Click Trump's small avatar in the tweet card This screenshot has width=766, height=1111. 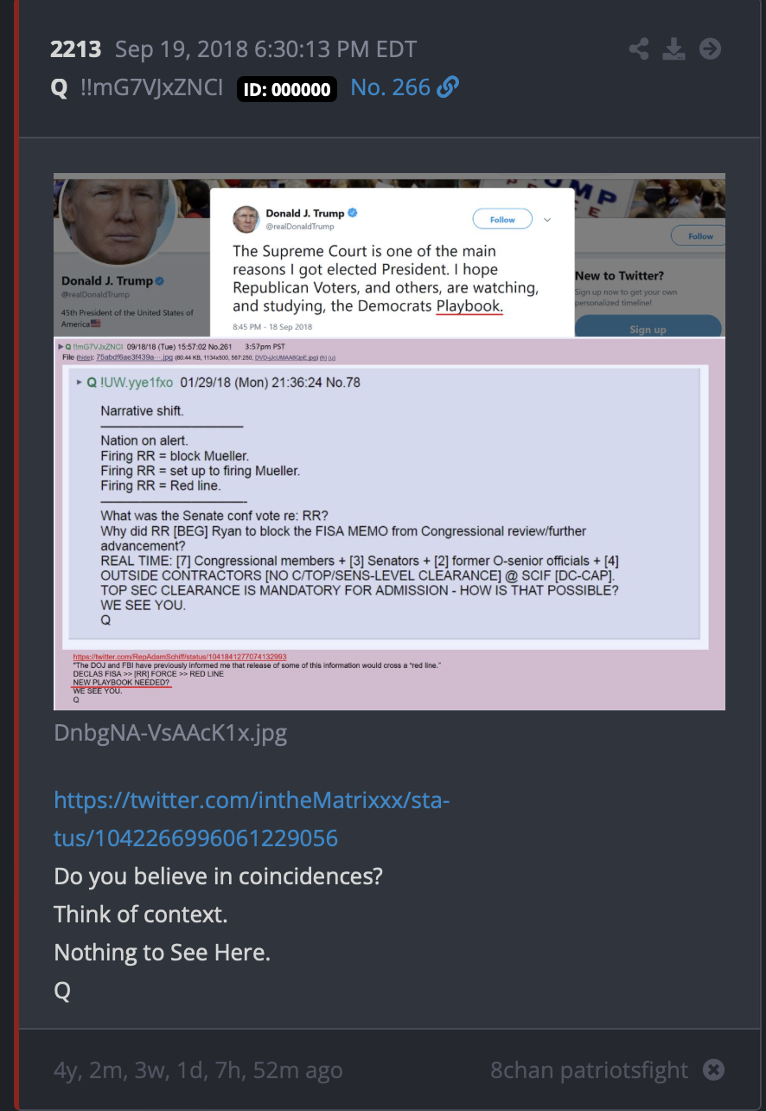pyautogui.click(x=246, y=220)
